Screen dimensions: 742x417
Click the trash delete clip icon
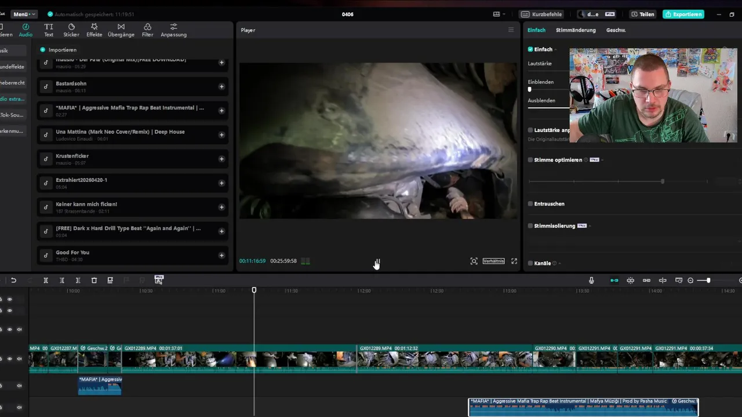[x=94, y=280]
